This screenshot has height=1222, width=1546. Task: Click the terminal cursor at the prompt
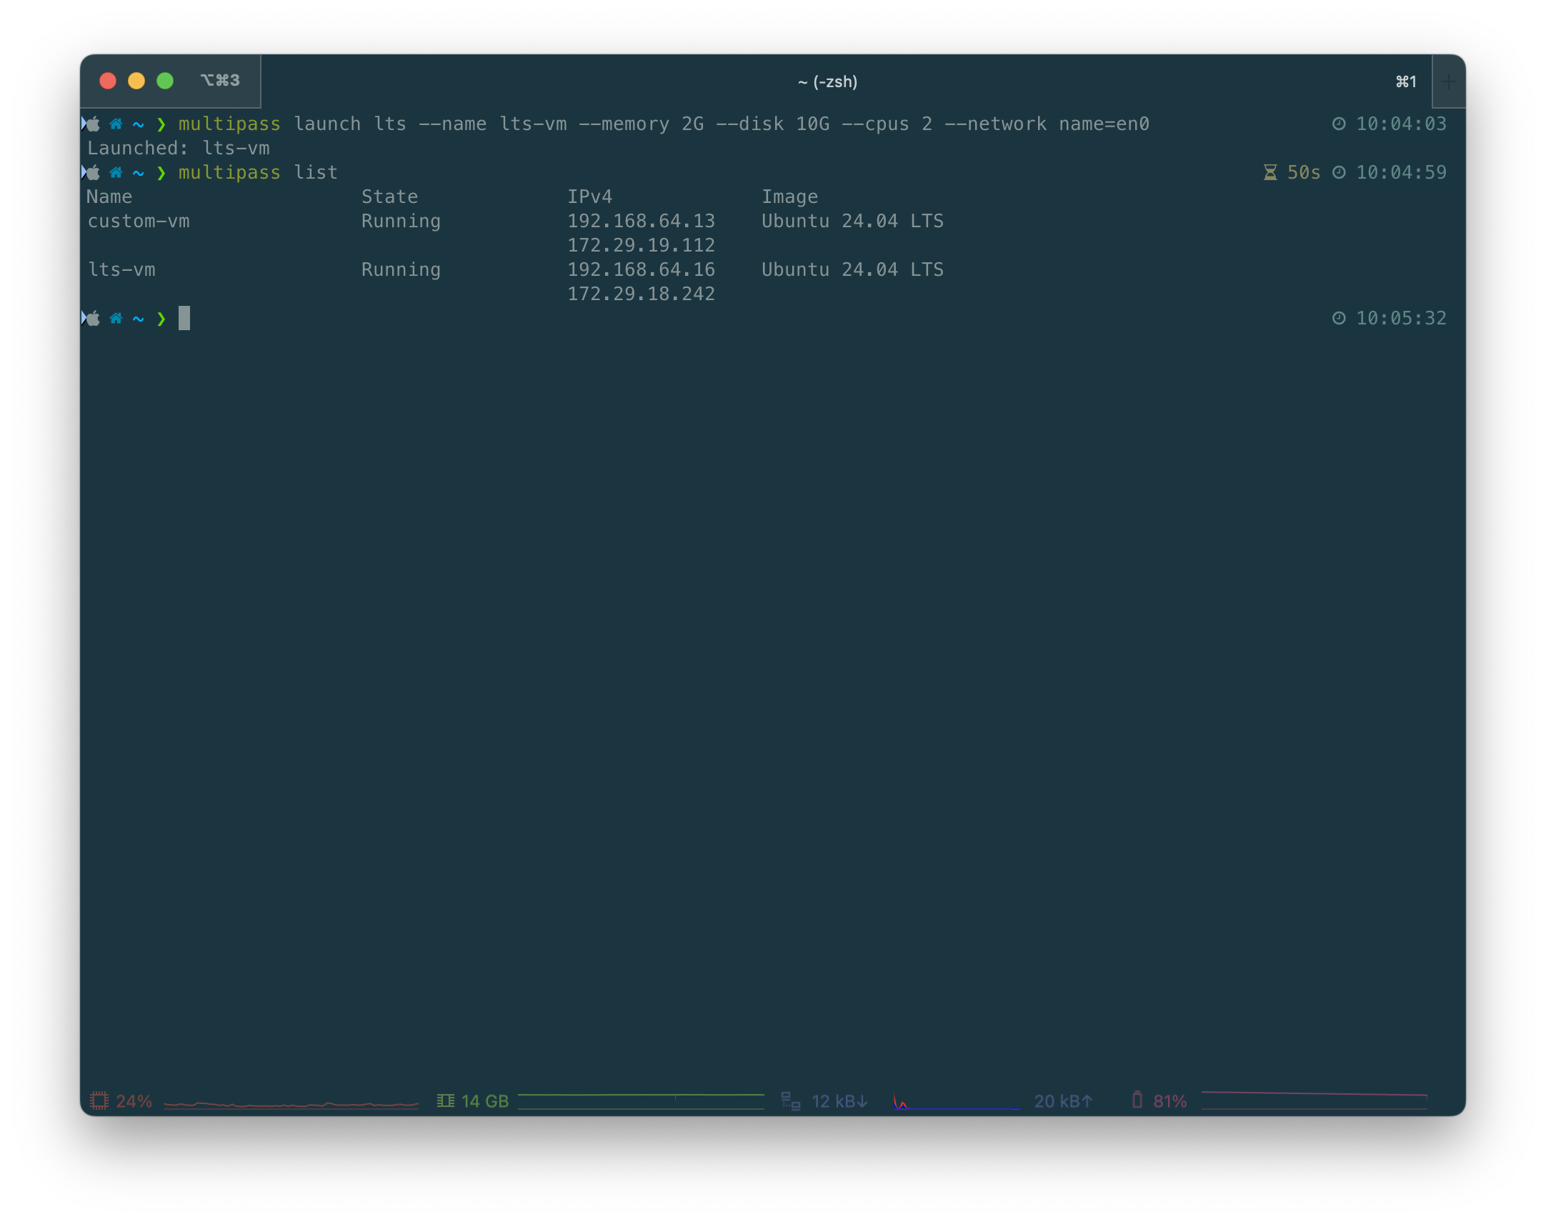tap(184, 319)
